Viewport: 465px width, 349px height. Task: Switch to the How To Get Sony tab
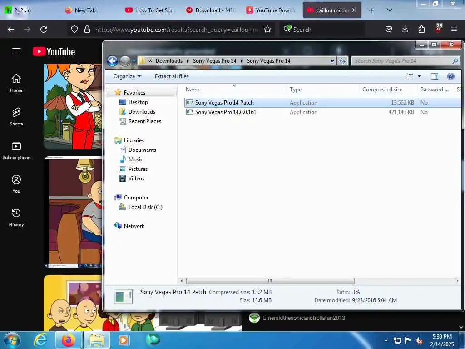pyautogui.click(x=151, y=10)
